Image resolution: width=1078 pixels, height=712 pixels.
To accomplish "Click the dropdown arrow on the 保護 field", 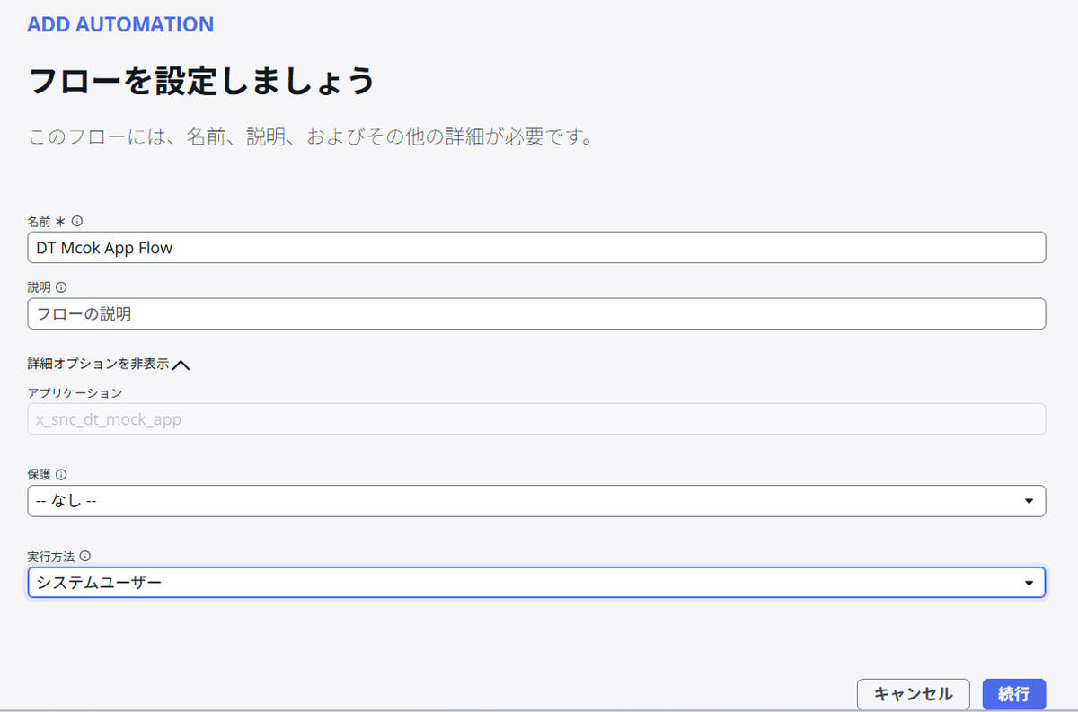I will coord(1029,500).
